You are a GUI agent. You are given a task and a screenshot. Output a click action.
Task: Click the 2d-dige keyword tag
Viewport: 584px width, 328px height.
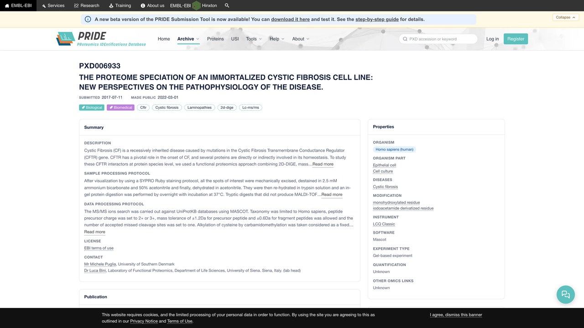click(x=227, y=108)
